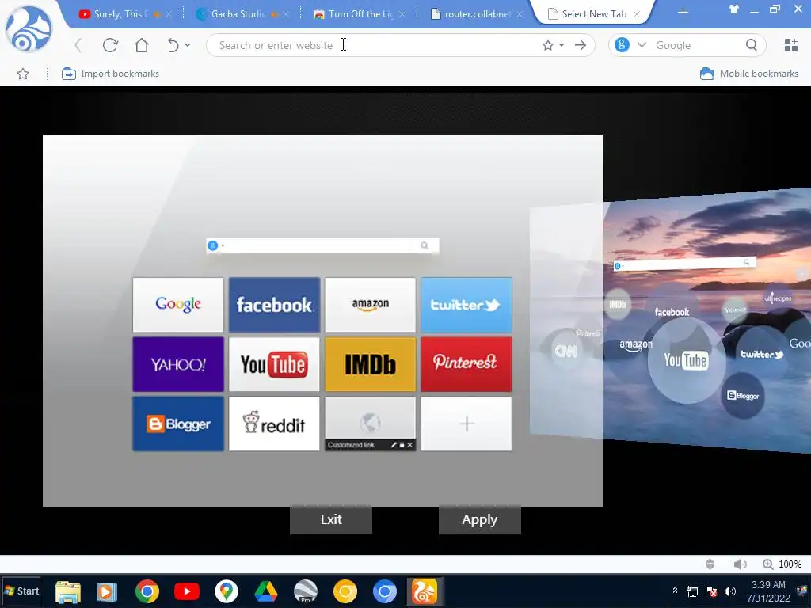Select the facebook tile in preview

[274, 305]
